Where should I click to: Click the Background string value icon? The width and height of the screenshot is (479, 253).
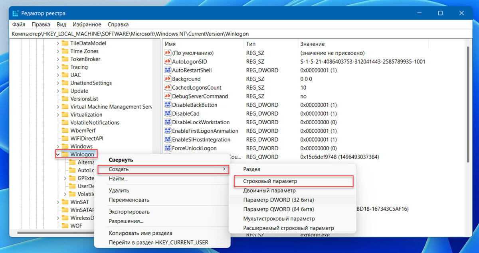pyautogui.click(x=168, y=79)
